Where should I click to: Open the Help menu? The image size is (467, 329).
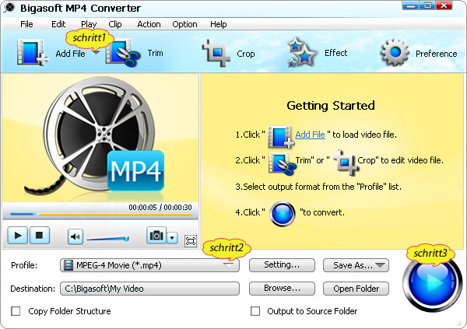(218, 24)
